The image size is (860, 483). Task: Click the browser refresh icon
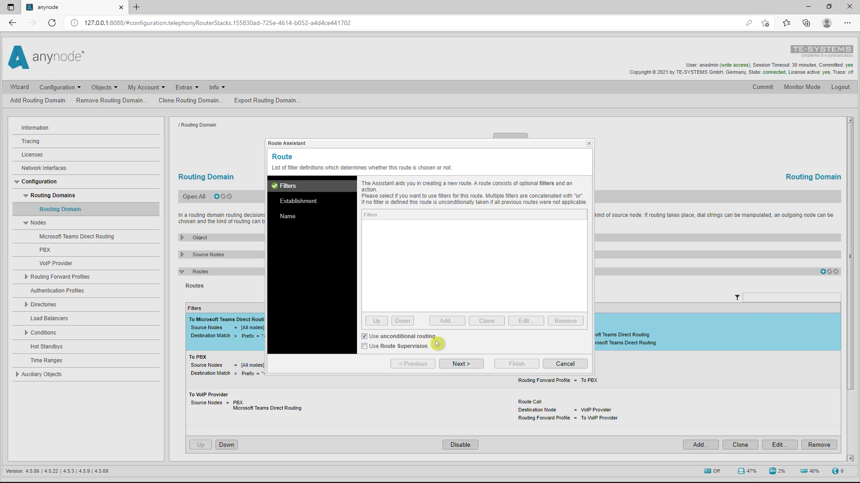coord(52,23)
